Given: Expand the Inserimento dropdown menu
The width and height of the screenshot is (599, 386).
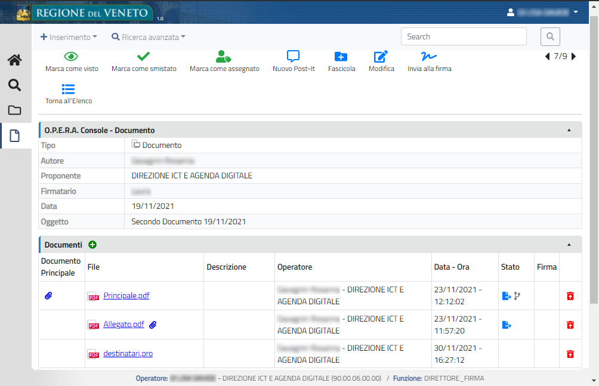Looking at the screenshot, I should point(69,37).
